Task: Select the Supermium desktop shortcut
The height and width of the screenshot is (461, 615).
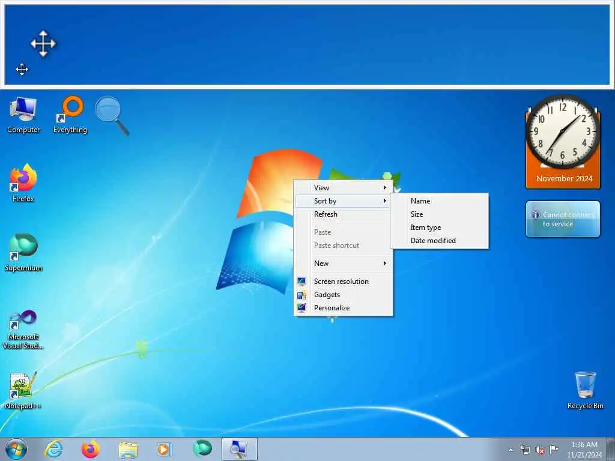Action: pyautogui.click(x=23, y=253)
